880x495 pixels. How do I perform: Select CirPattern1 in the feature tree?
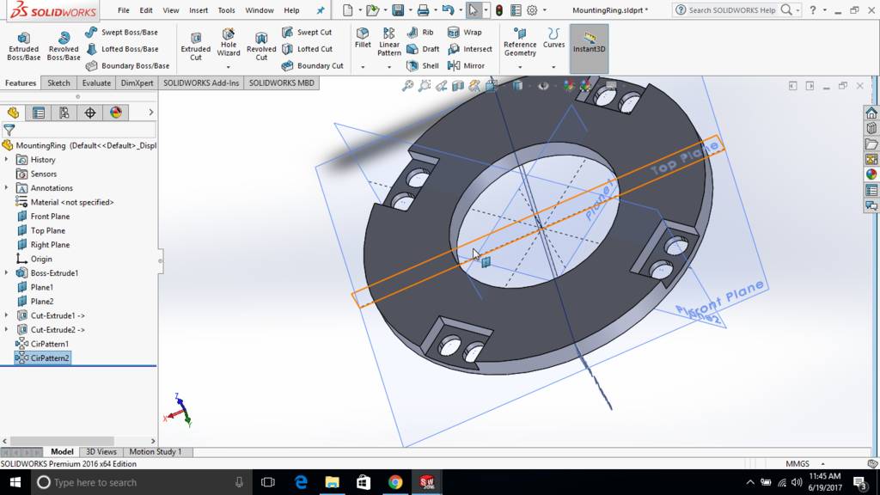coord(49,344)
